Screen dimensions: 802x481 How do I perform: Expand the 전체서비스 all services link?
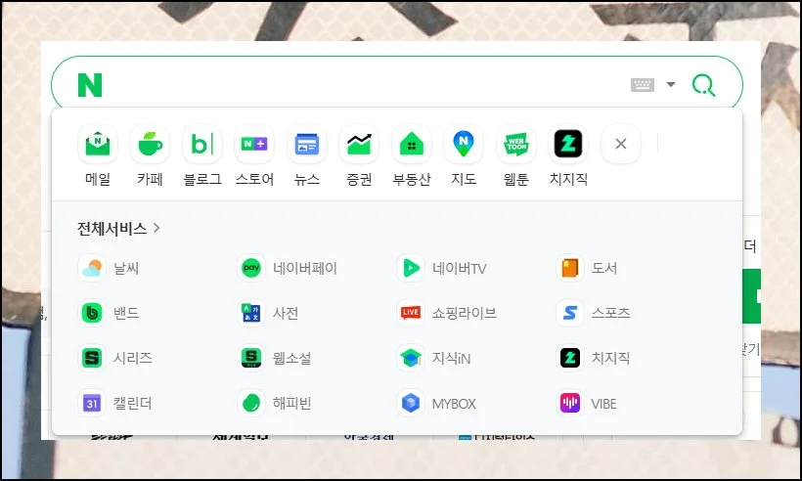(x=118, y=229)
